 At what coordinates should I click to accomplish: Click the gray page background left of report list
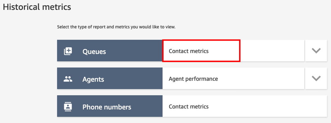pos(29,78)
